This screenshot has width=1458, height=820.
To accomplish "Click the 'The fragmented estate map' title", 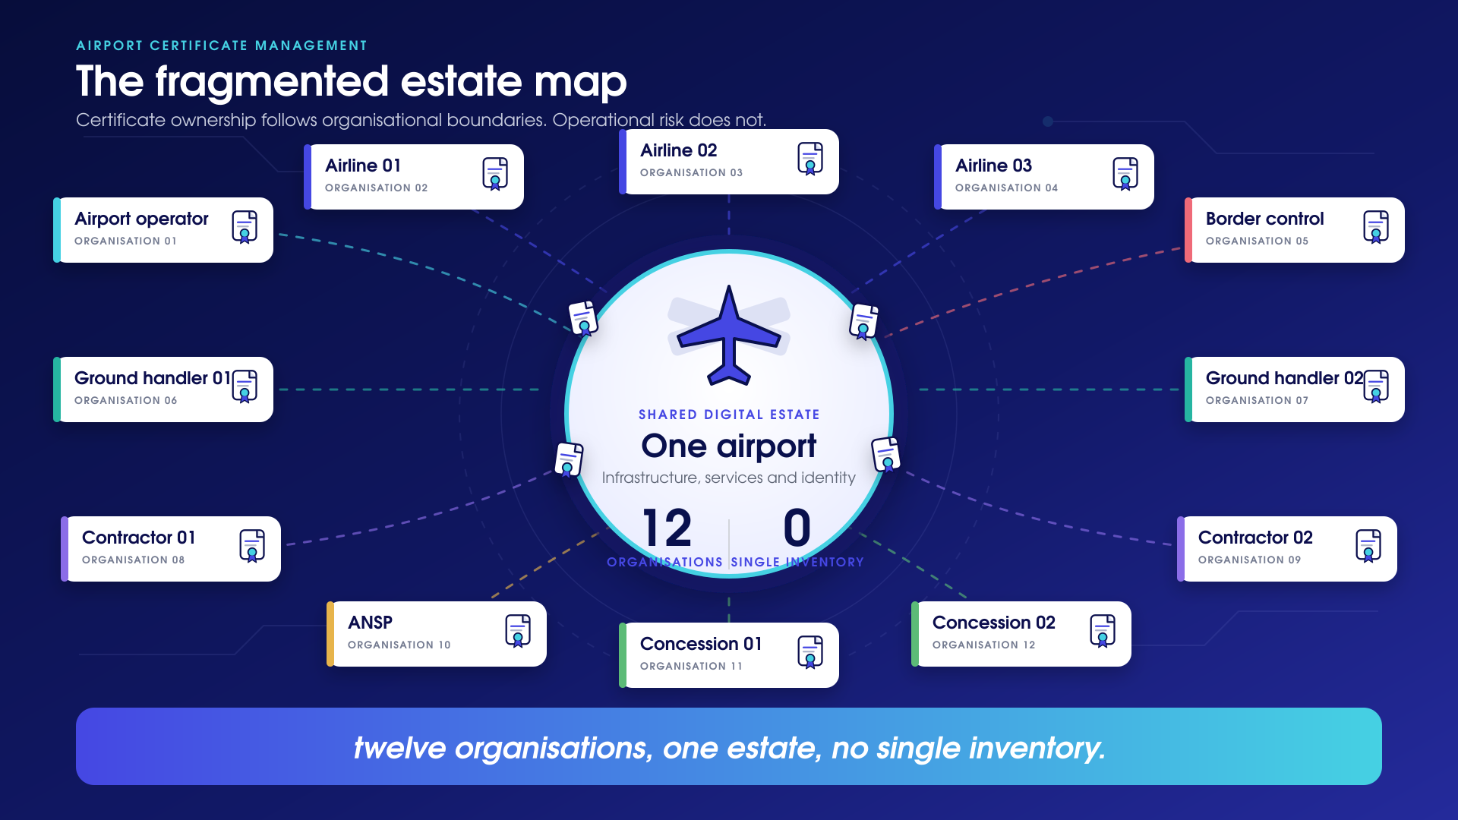I will coord(352,81).
